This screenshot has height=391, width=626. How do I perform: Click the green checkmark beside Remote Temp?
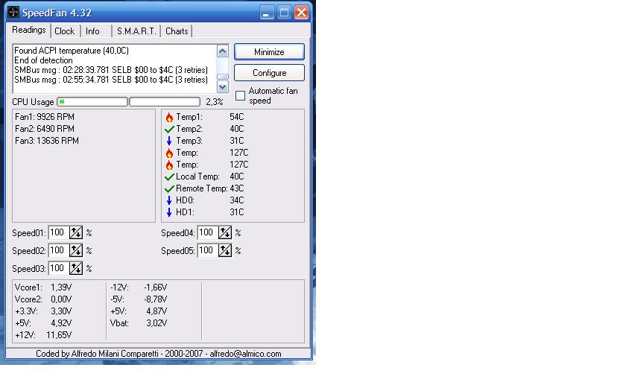point(169,188)
